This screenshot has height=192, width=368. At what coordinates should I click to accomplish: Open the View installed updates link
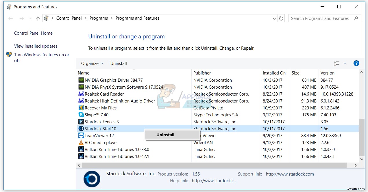(x=36, y=46)
